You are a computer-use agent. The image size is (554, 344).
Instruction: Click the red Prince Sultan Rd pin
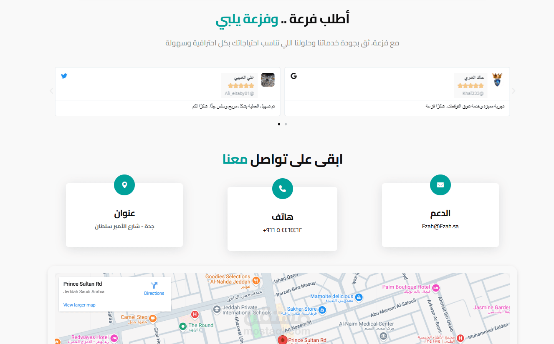click(x=283, y=340)
